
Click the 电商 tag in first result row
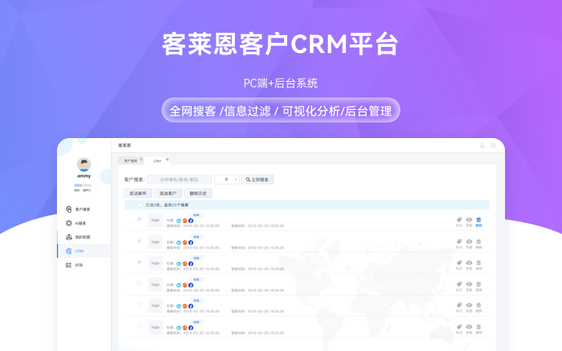[196, 215]
